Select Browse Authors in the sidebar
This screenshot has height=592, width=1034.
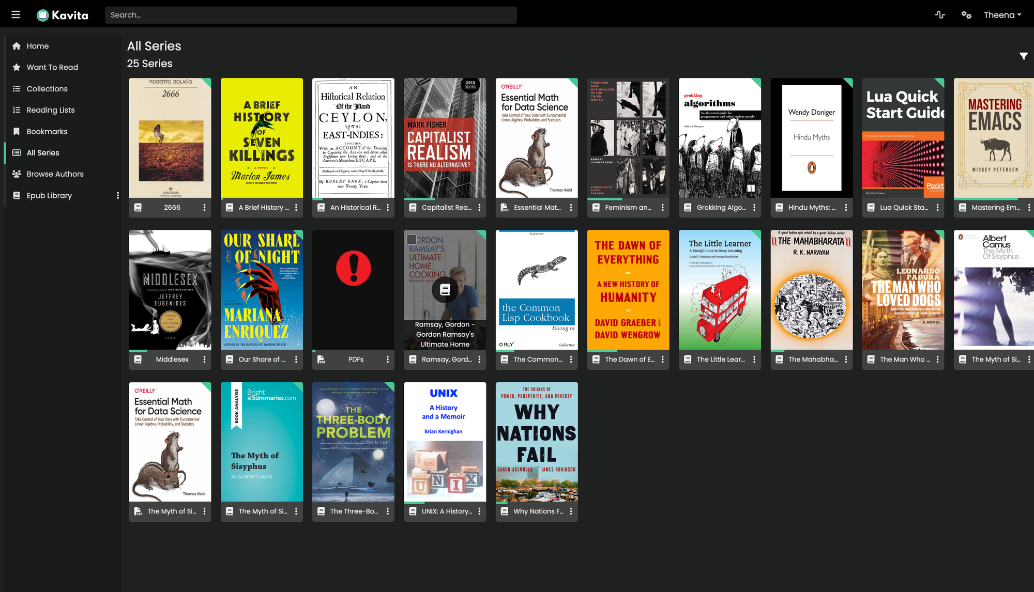(55, 174)
